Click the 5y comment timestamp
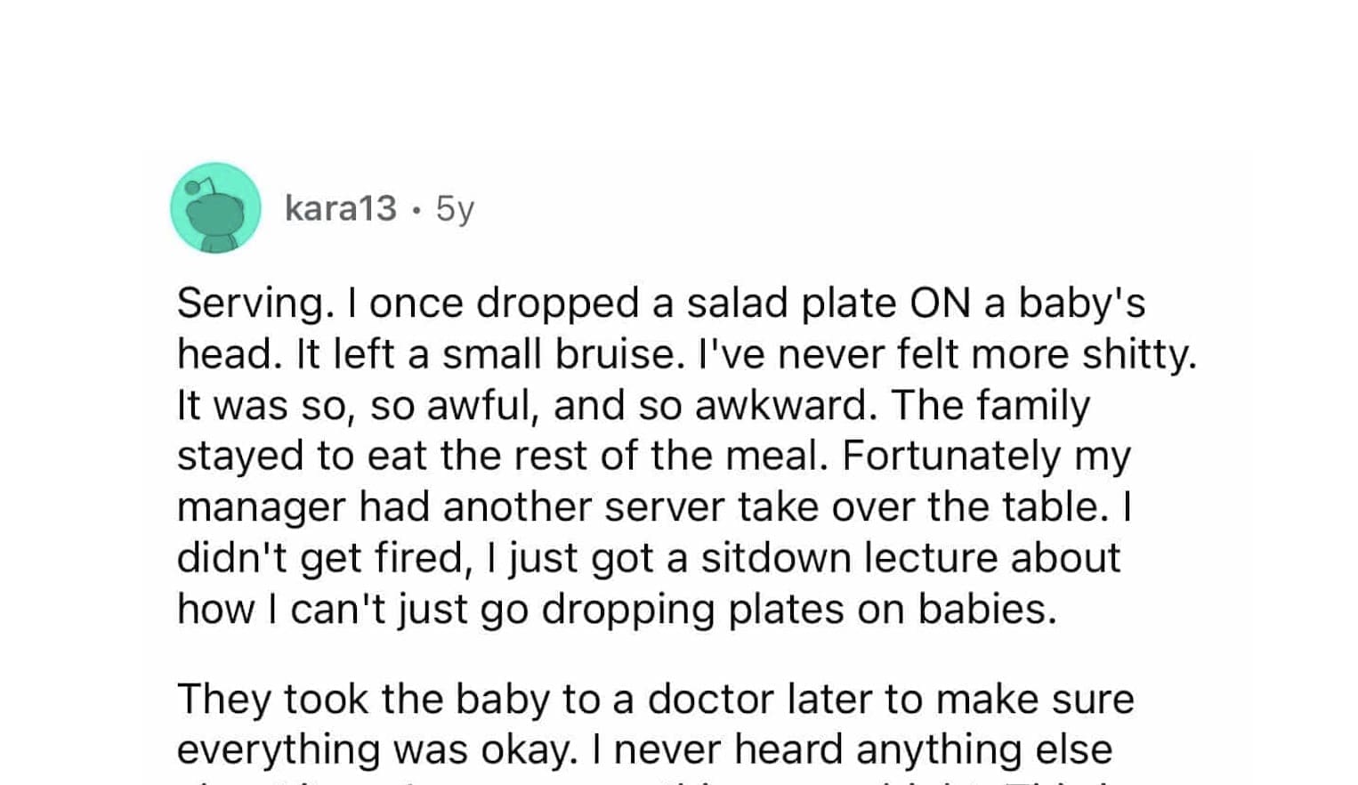Viewport: 1358px width, 785px height. pyautogui.click(x=455, y=209)
